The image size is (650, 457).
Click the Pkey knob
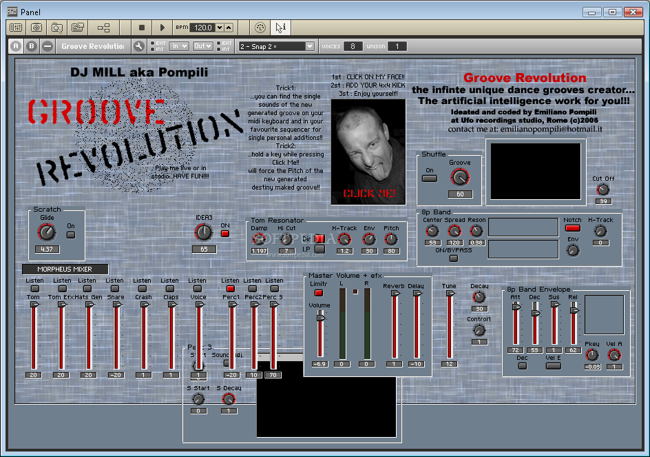(x=592, y=355)
